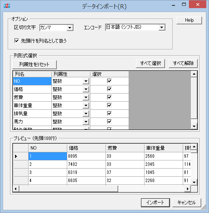
Task: Select preview cell with value 2345
Action: [x=163, y=164]
